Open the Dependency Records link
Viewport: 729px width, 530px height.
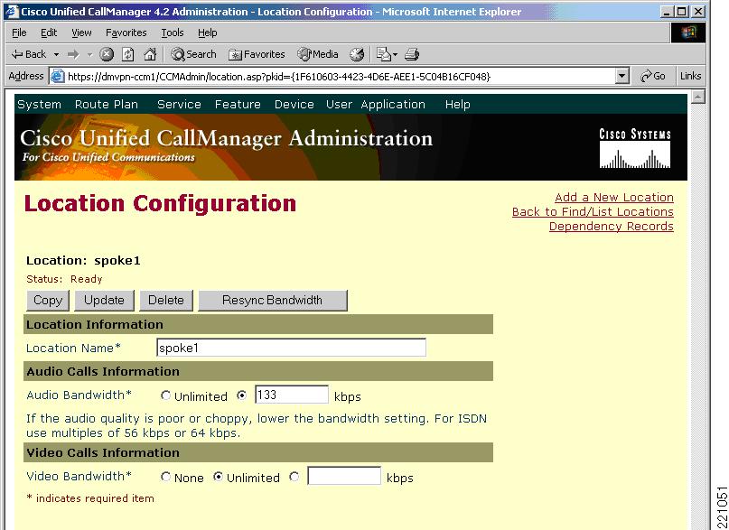[x=611, y=227]
